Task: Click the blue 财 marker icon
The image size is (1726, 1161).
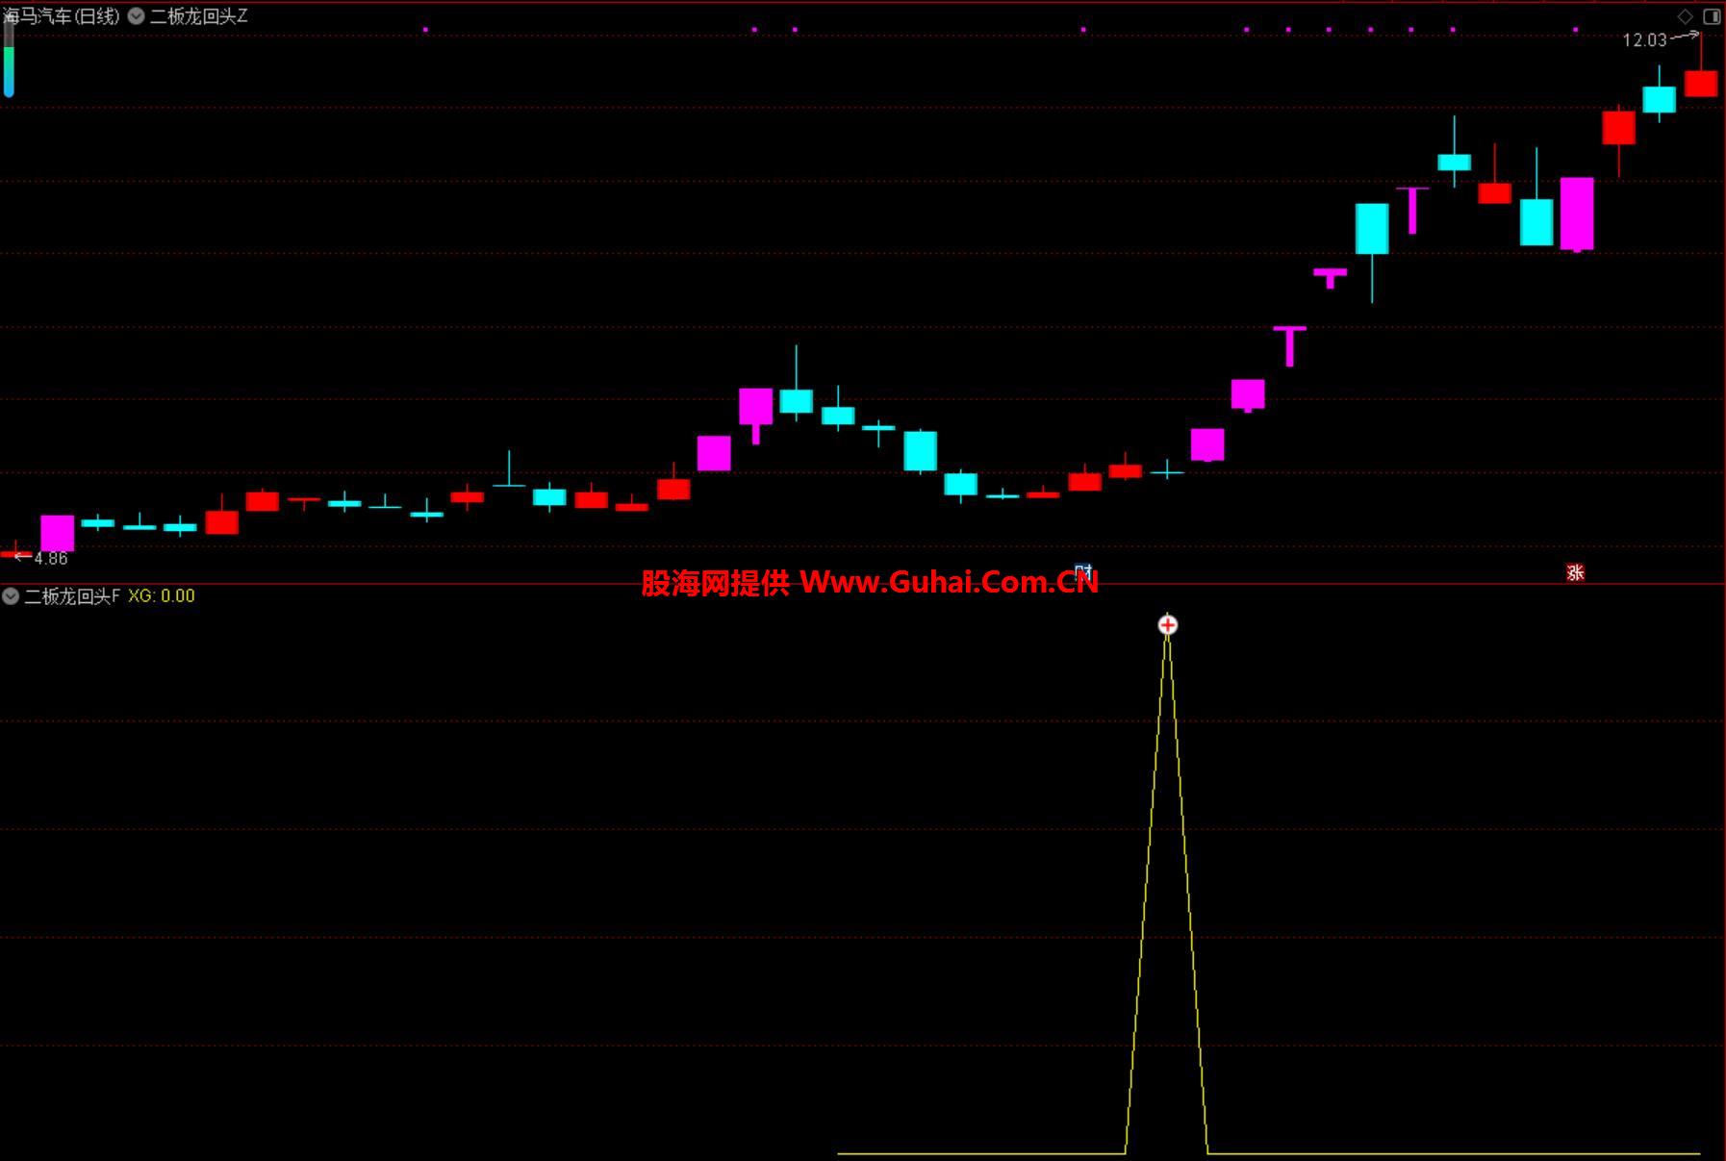Action: coord(1083,571)
